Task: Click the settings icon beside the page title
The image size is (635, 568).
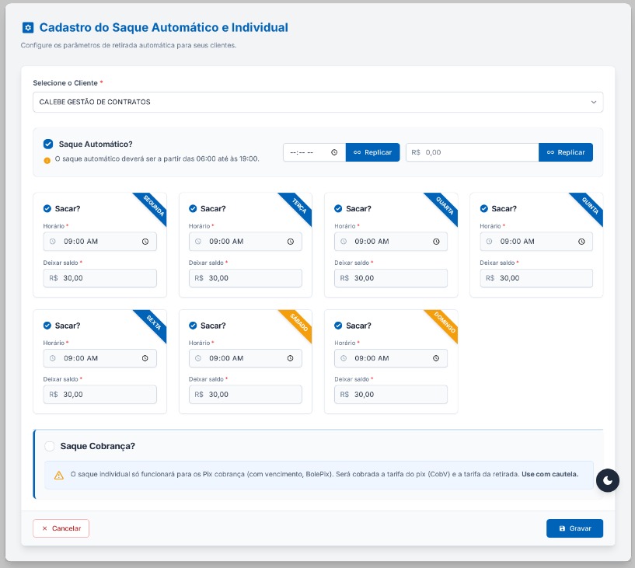Action: click(x=28, y=27)
